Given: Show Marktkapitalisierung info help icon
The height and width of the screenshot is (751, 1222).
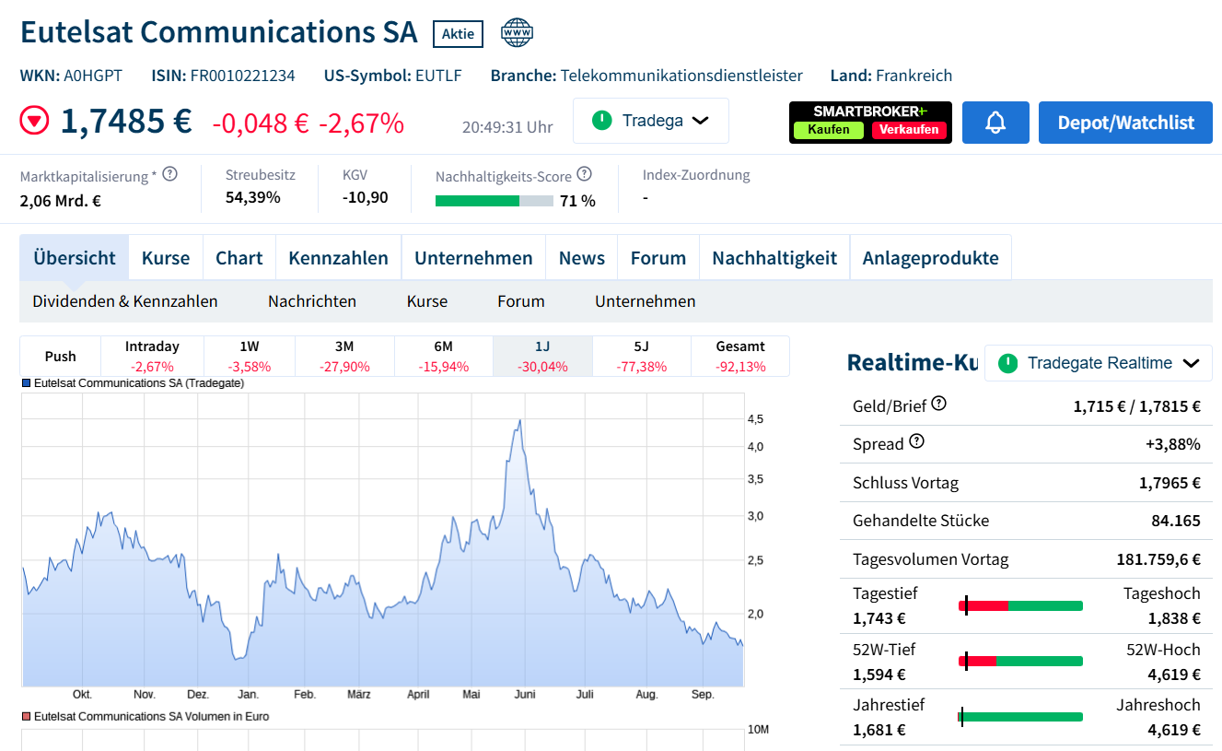Looking at the screenshot, I should (169, 174).
